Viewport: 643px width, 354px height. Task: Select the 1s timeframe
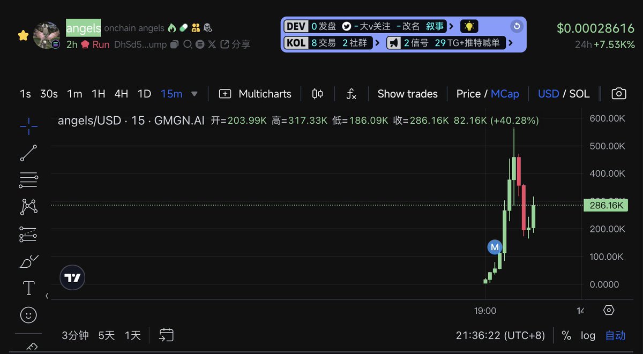pyautogui.click(x=25, y=94)
